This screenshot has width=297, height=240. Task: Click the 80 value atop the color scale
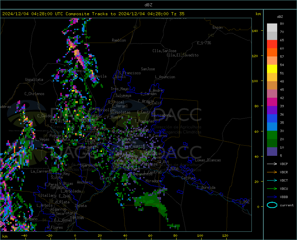coord(282,24)
